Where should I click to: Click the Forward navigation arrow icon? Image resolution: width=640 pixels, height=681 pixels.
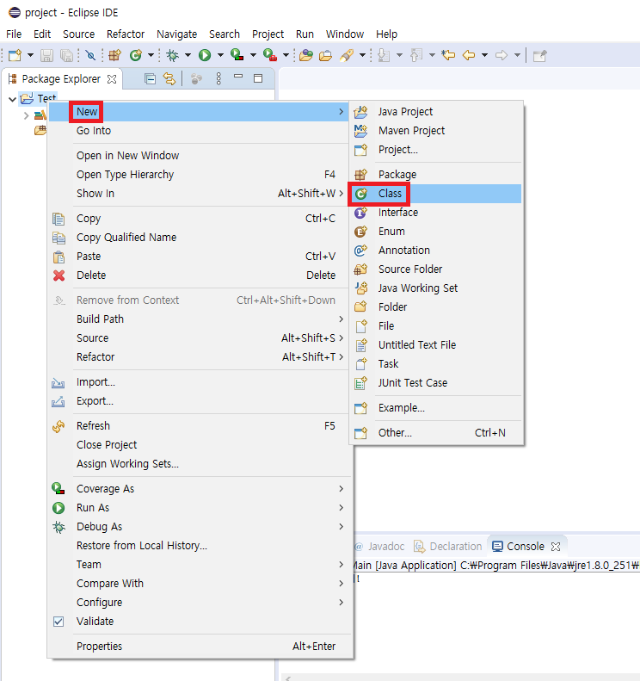pyautogui.click(x=502, y=55)
